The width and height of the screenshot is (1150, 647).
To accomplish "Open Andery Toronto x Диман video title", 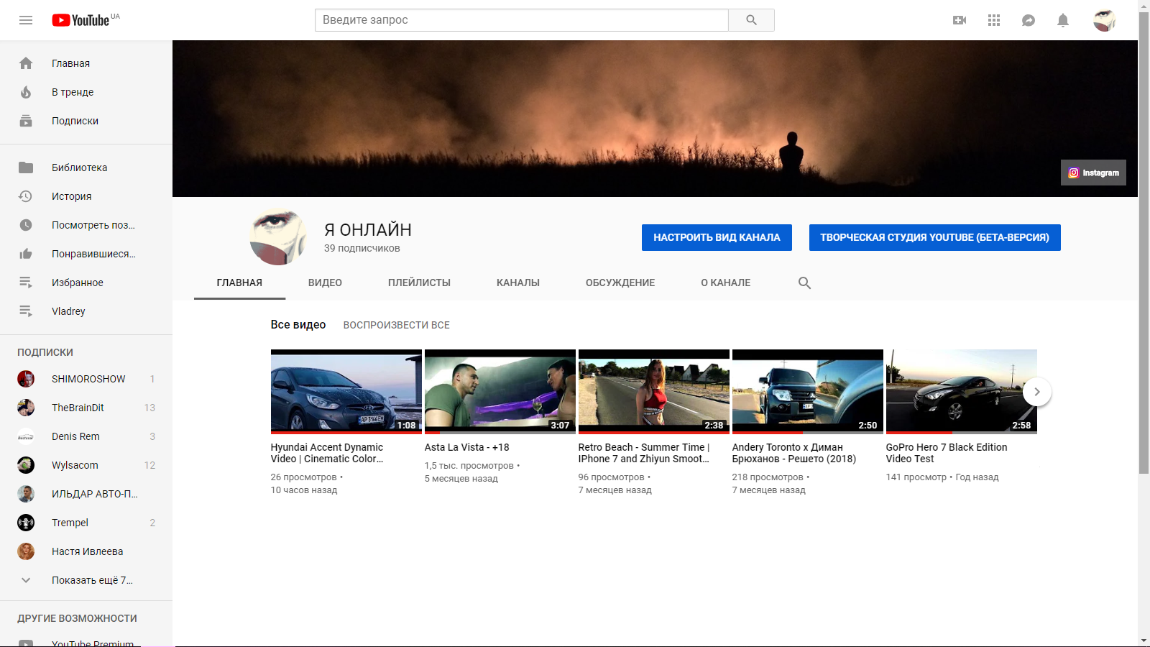I will [x=794, y=453].
